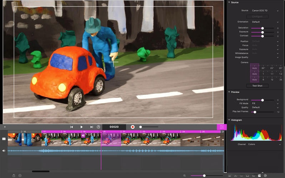285x178 pixels.
Task: Open the Orientation dropdown
Action: [264, 22]
